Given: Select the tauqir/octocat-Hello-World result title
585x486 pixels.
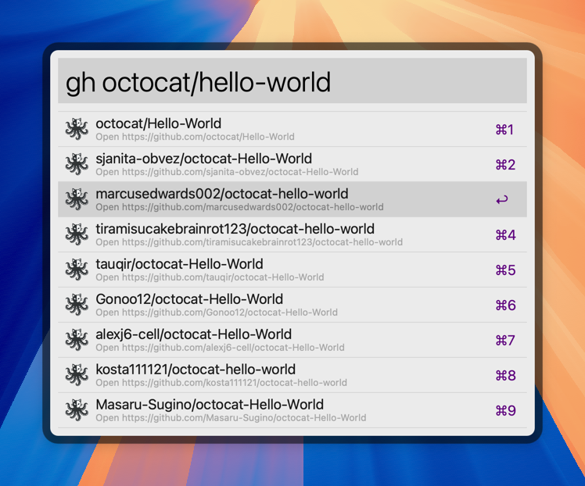Looking at the screenshot, I should pyautogui.click(x=179, y=264).
